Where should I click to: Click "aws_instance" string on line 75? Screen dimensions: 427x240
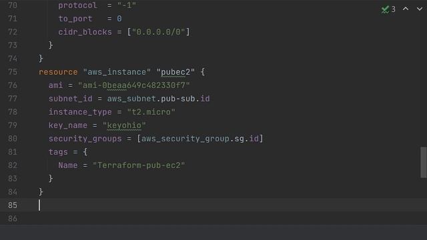coord(117,72)
